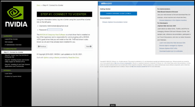This screenshot has width=195, height=107.
Task: Open LaunchPad vCenter sidebar link
Action: point(11,39)
